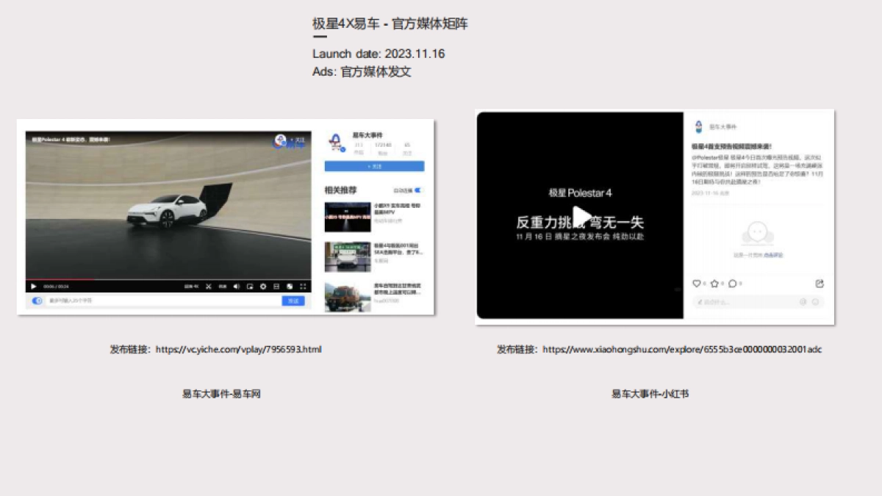The image size is (882, 496).
Task: Open the vc.yiche.com publication link
Action: (x=239, y=349)
